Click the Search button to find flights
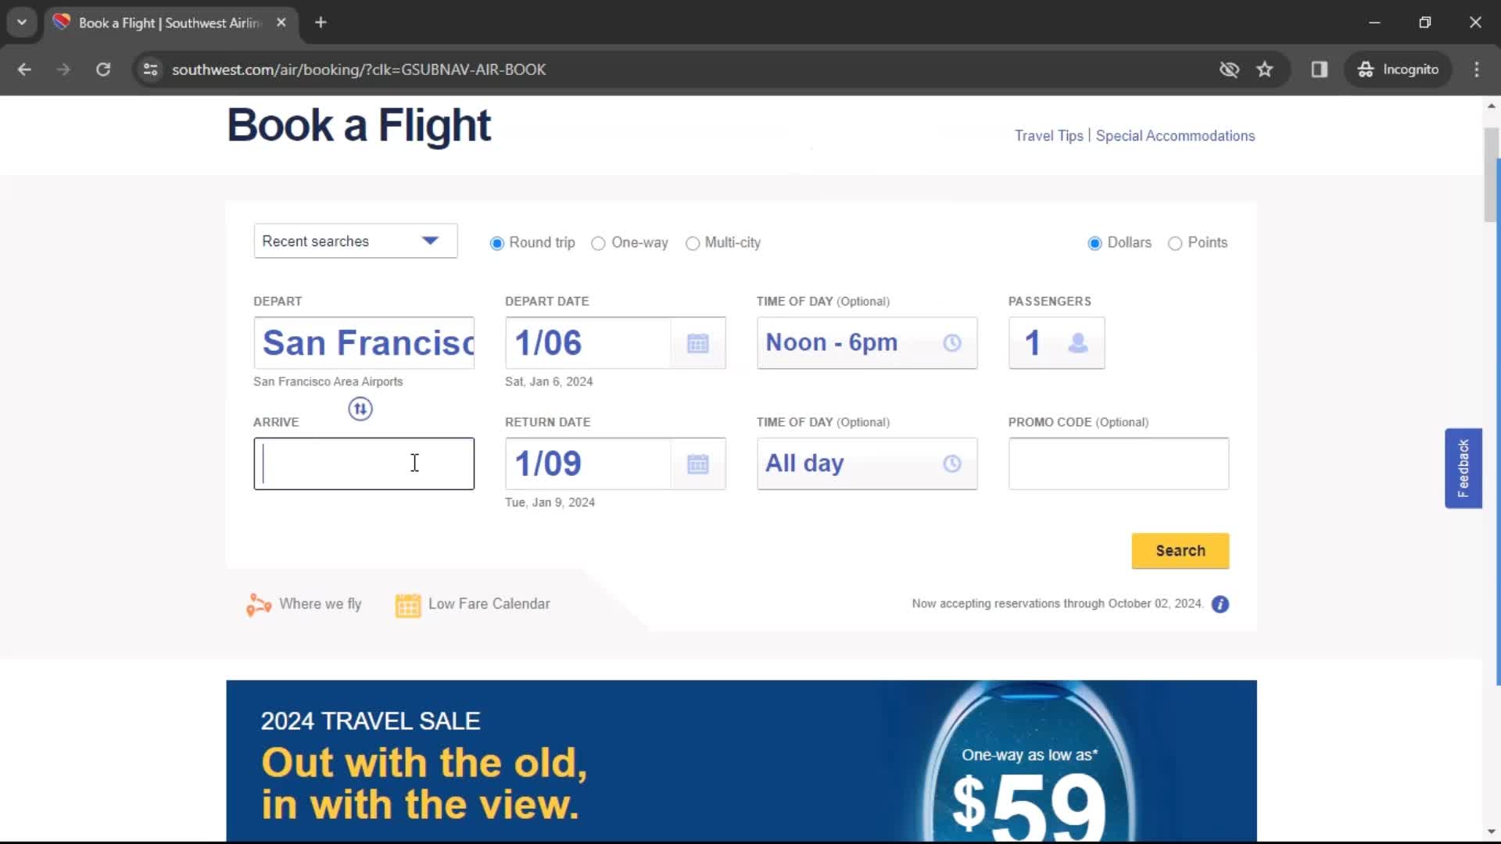This screenshot has height=844, width=1501. pos(1180,550)
